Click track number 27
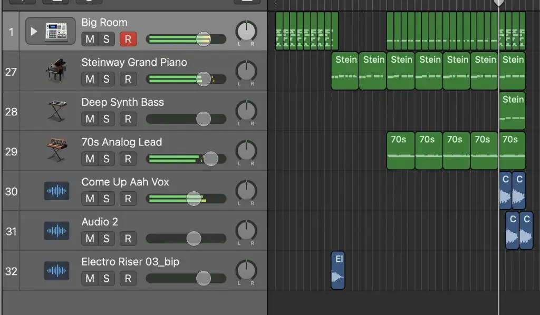The width and height of the screenshot is (540, 315). pyautogui.click(x=11, y=72)
